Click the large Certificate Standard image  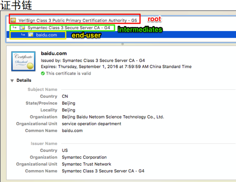(x=23, y=61)
